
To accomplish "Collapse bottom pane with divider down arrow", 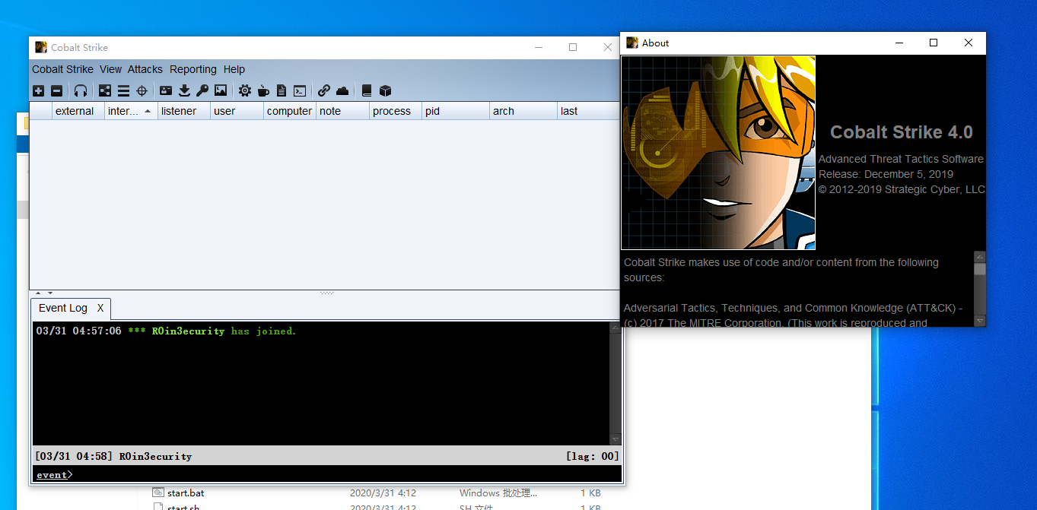I will point(50,293).
